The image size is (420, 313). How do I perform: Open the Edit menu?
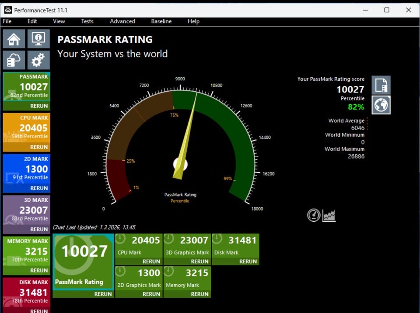[x=32, y=21]
